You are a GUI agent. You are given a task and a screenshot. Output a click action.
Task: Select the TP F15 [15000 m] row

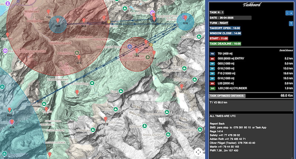click(251, 73)
